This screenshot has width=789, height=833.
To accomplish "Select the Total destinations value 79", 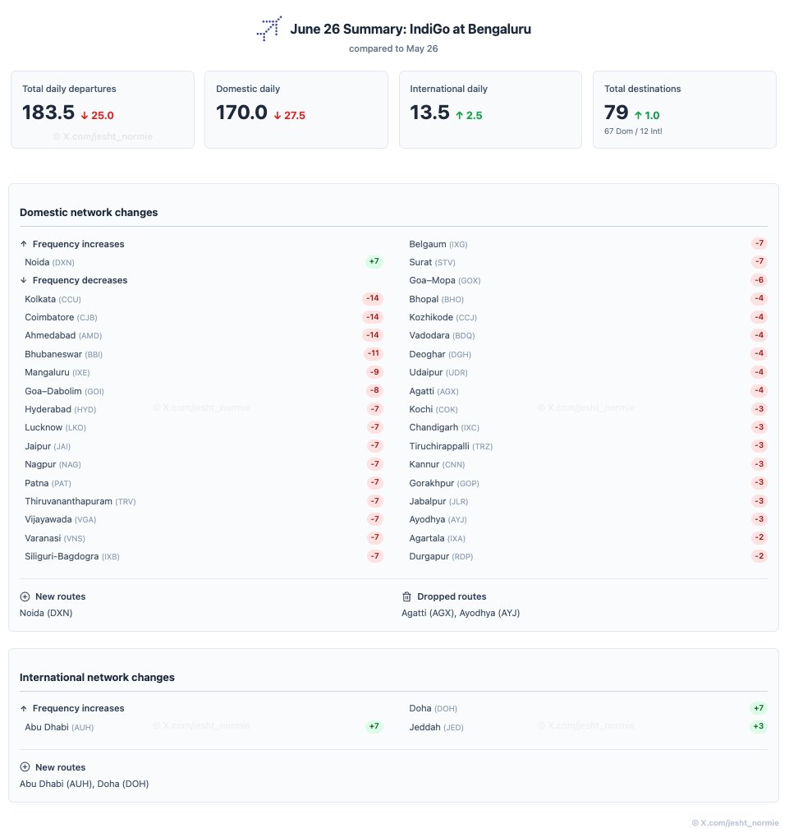I will point(616,113).
